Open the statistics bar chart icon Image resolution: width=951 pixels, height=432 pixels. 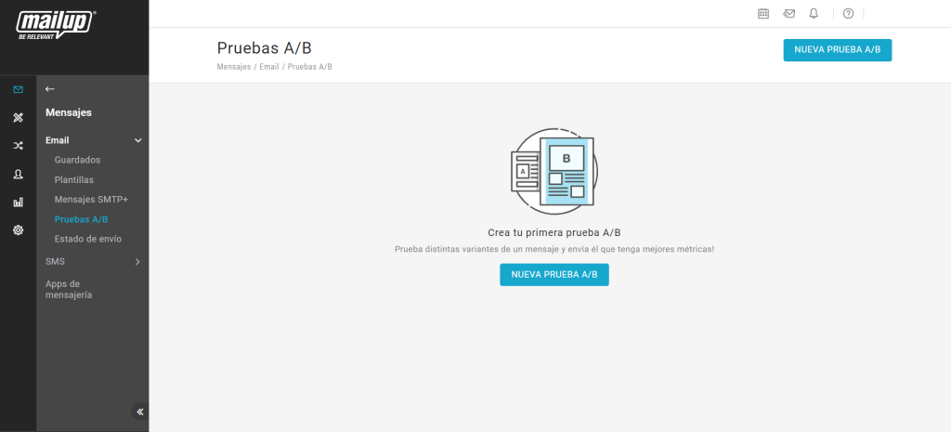pyautogui.click(x=18, y=202)
